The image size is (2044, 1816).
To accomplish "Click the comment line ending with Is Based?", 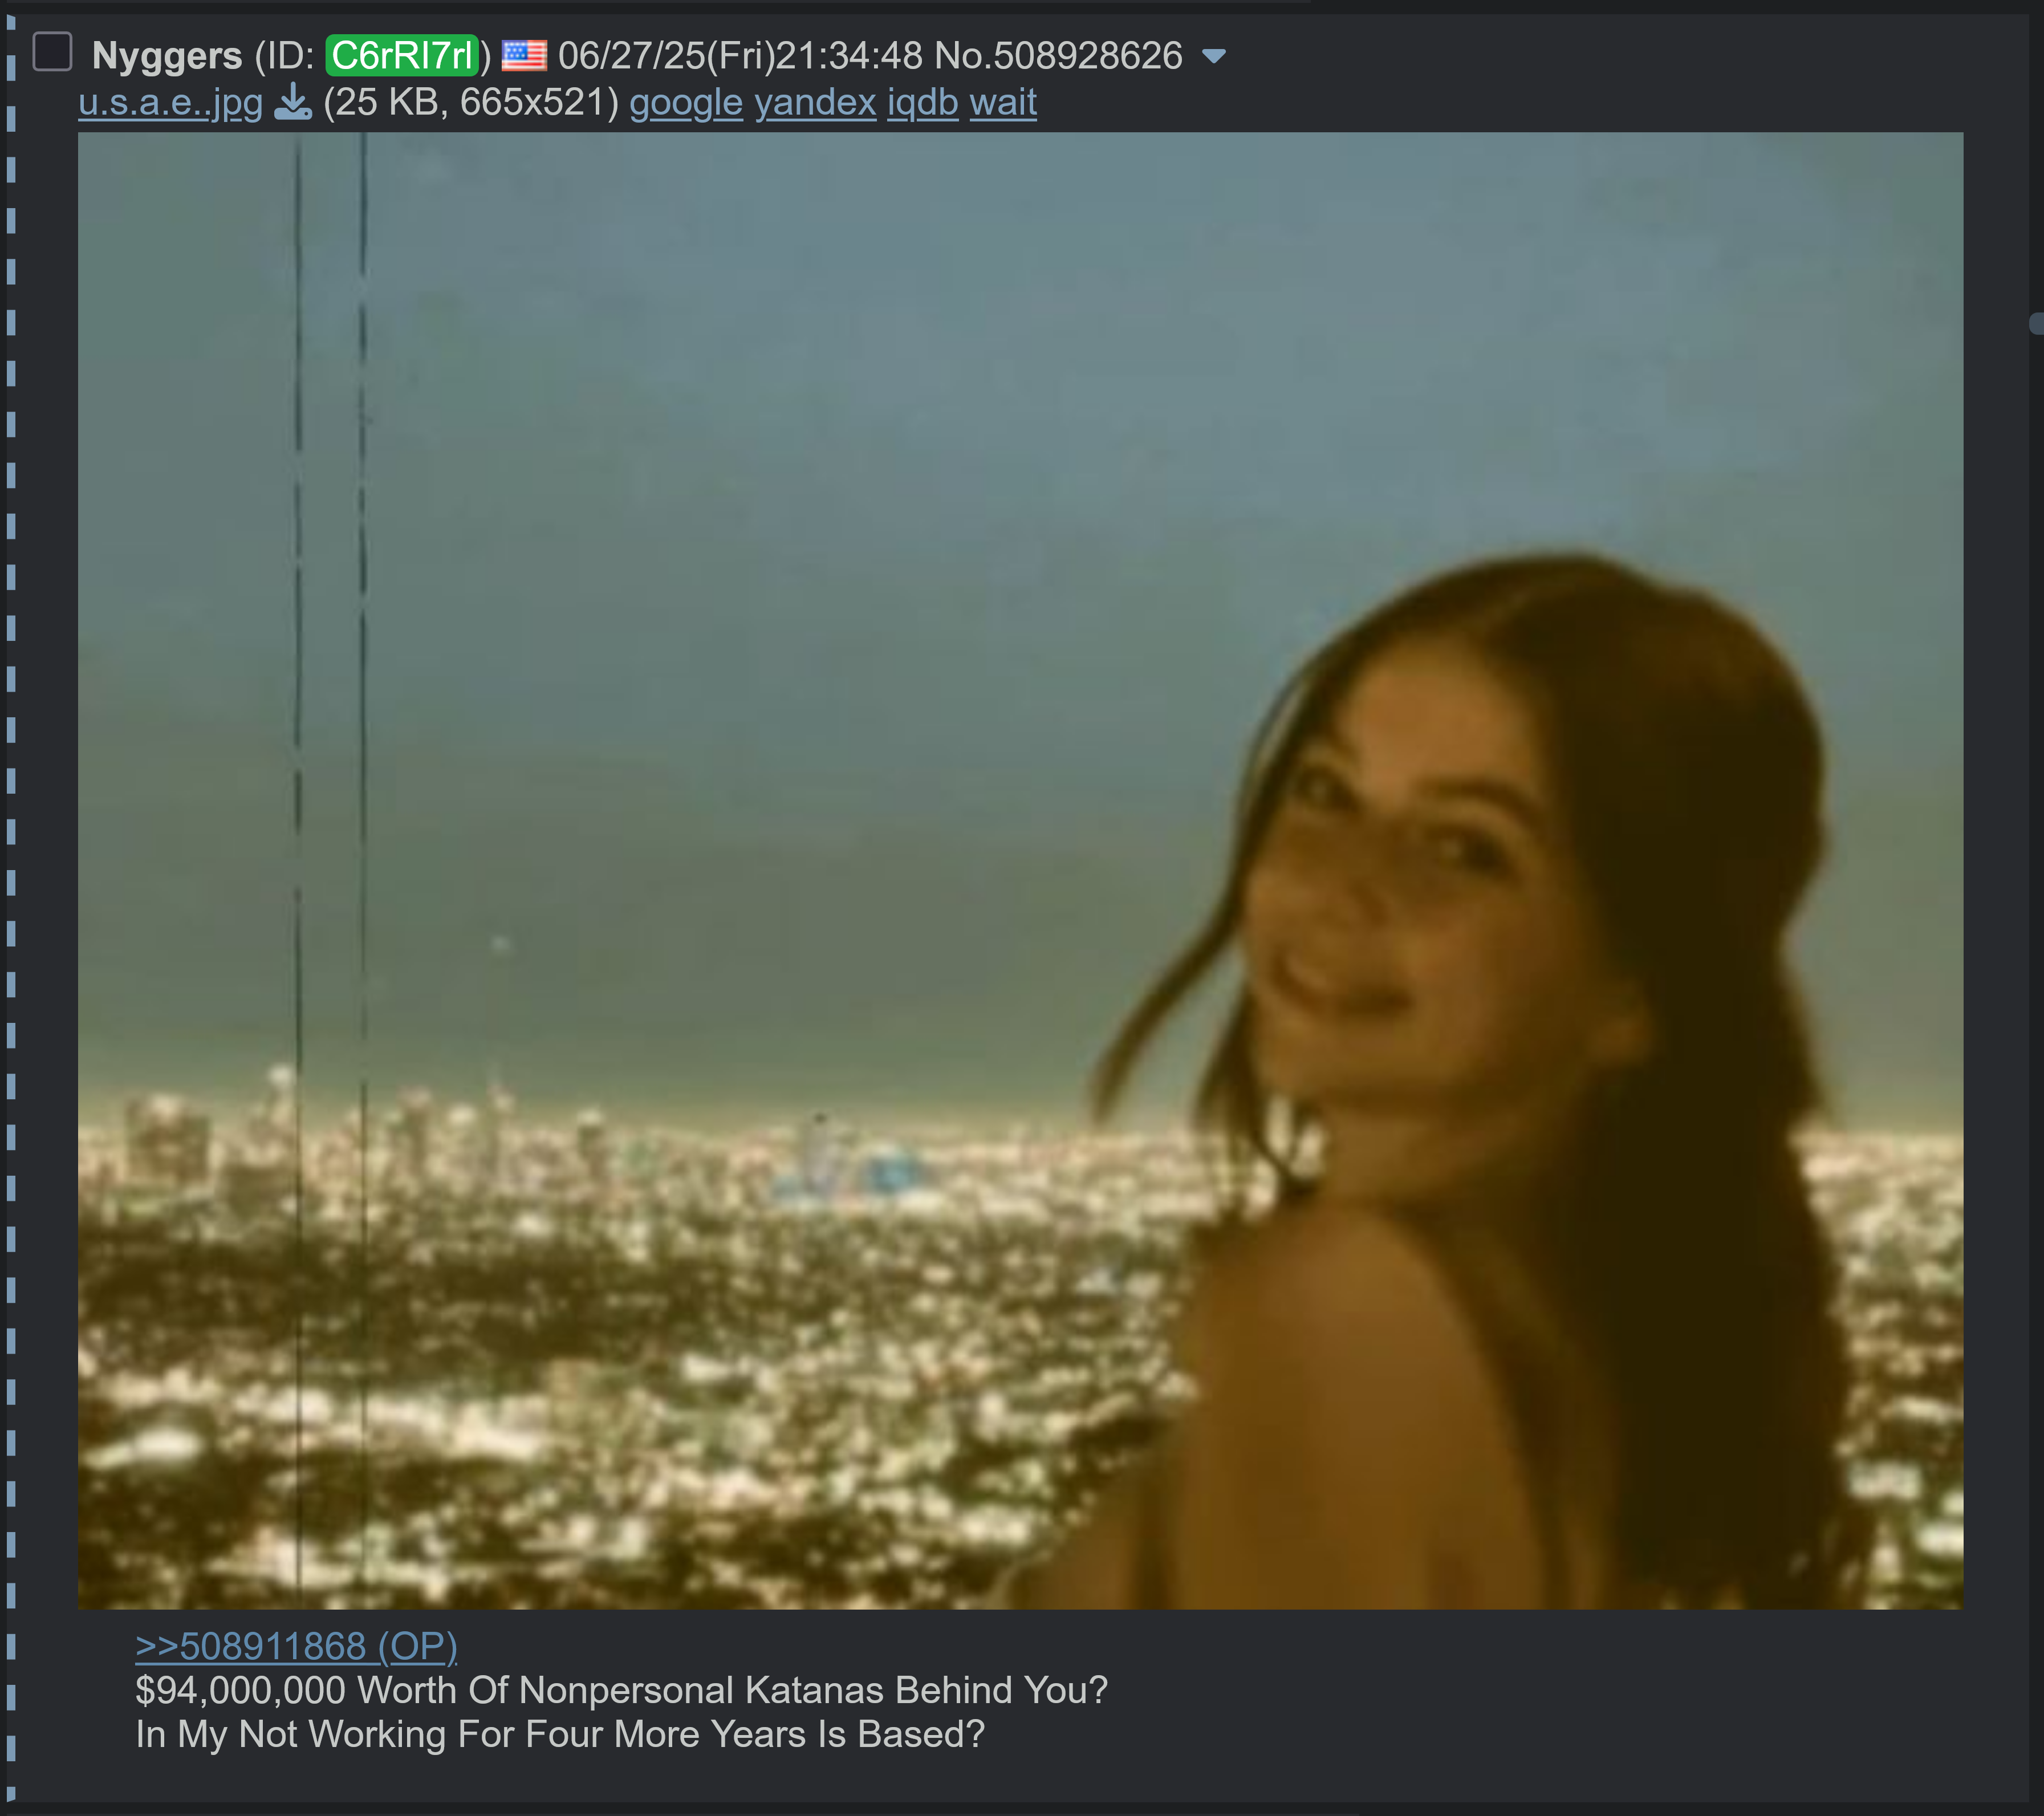I will pos(560,1734).
